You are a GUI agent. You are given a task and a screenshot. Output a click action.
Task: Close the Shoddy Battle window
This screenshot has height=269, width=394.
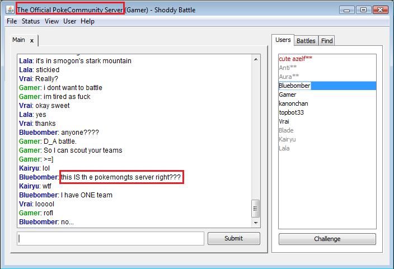pyautogui.click(x=381, y=10)
